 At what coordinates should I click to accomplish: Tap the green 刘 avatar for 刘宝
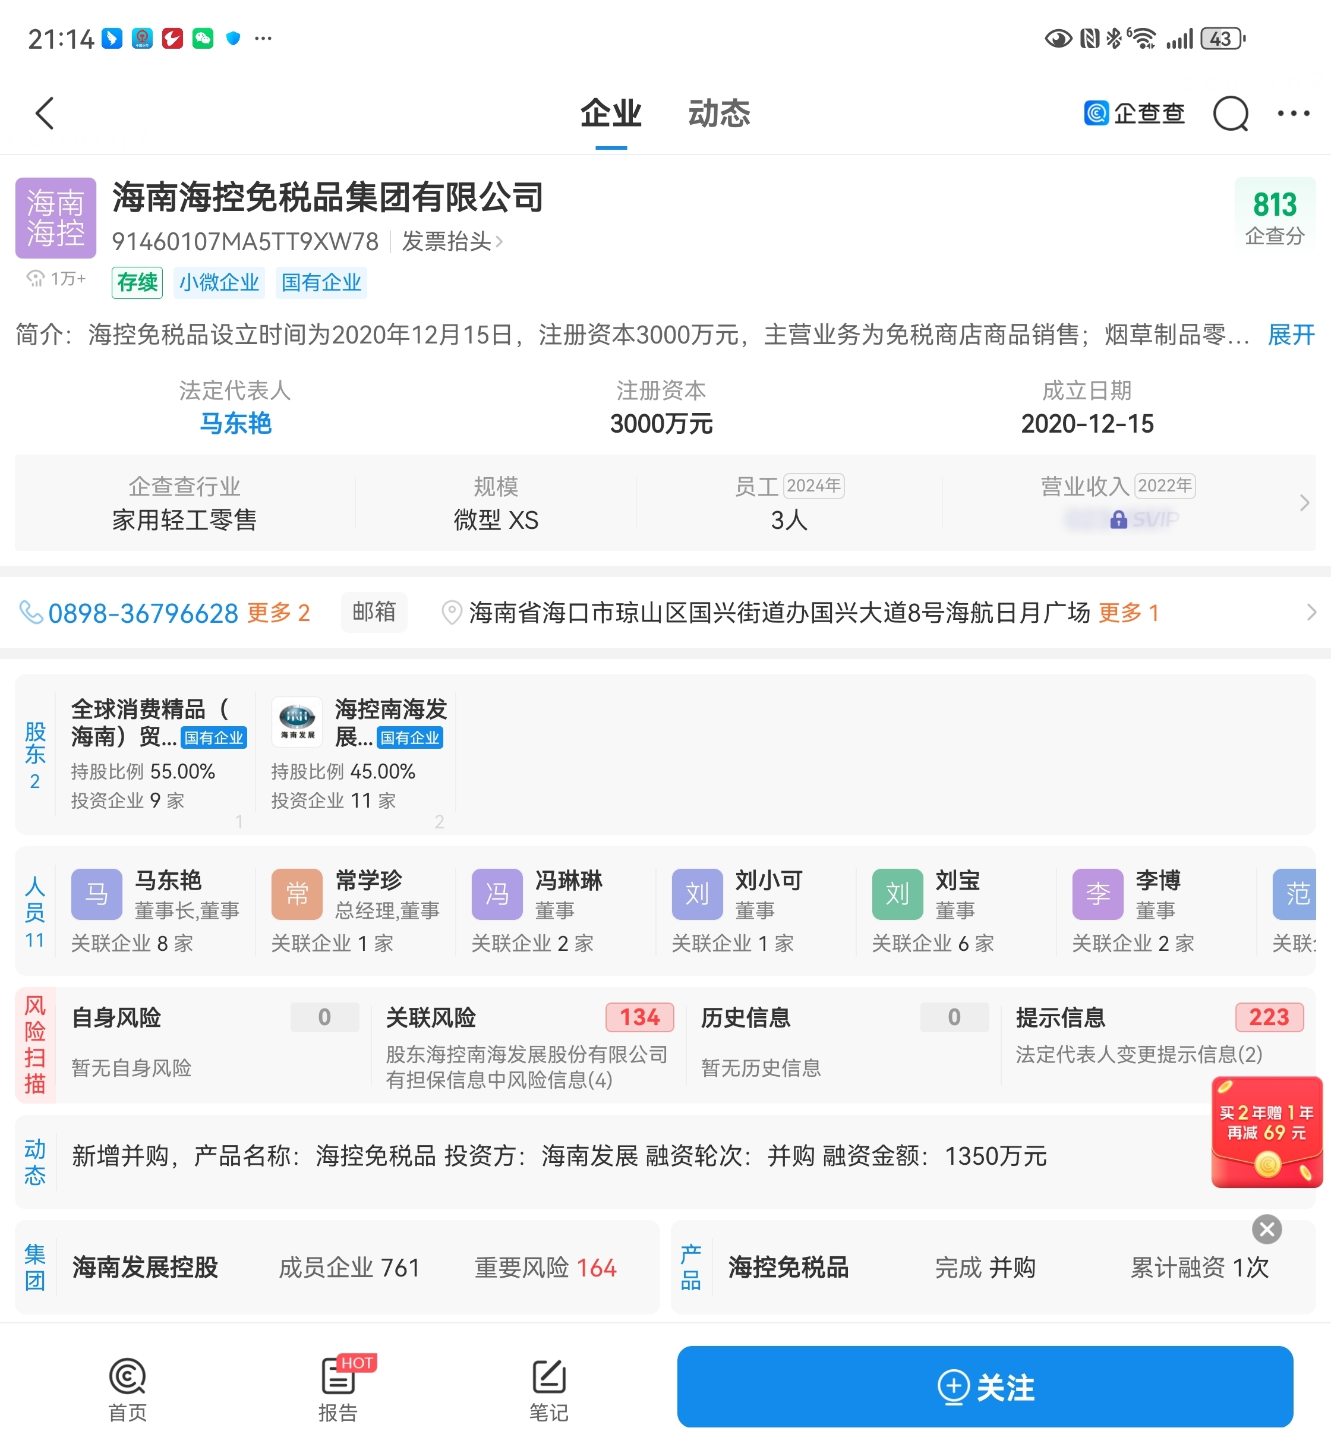tap(897, 894)
